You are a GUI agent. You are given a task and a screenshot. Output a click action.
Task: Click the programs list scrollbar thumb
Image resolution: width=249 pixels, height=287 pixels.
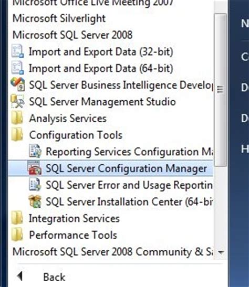coord(220,90)
